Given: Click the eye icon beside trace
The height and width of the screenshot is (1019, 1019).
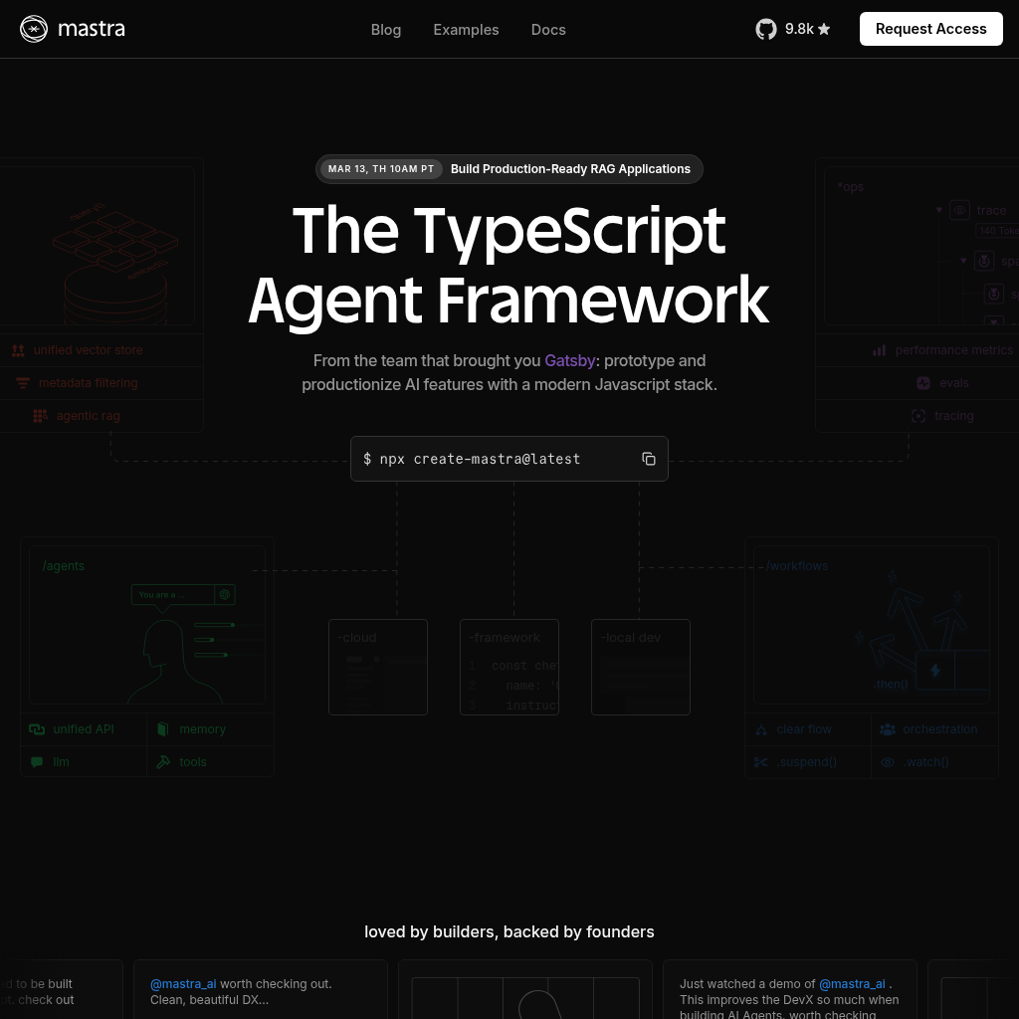Looking at the screenshot, I should [960, 210].
